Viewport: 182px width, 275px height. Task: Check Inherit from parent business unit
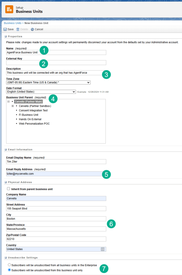point(9,189)
